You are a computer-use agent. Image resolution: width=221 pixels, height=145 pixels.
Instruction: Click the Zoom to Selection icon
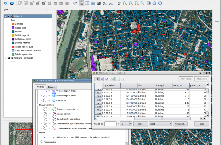[142, 3]
